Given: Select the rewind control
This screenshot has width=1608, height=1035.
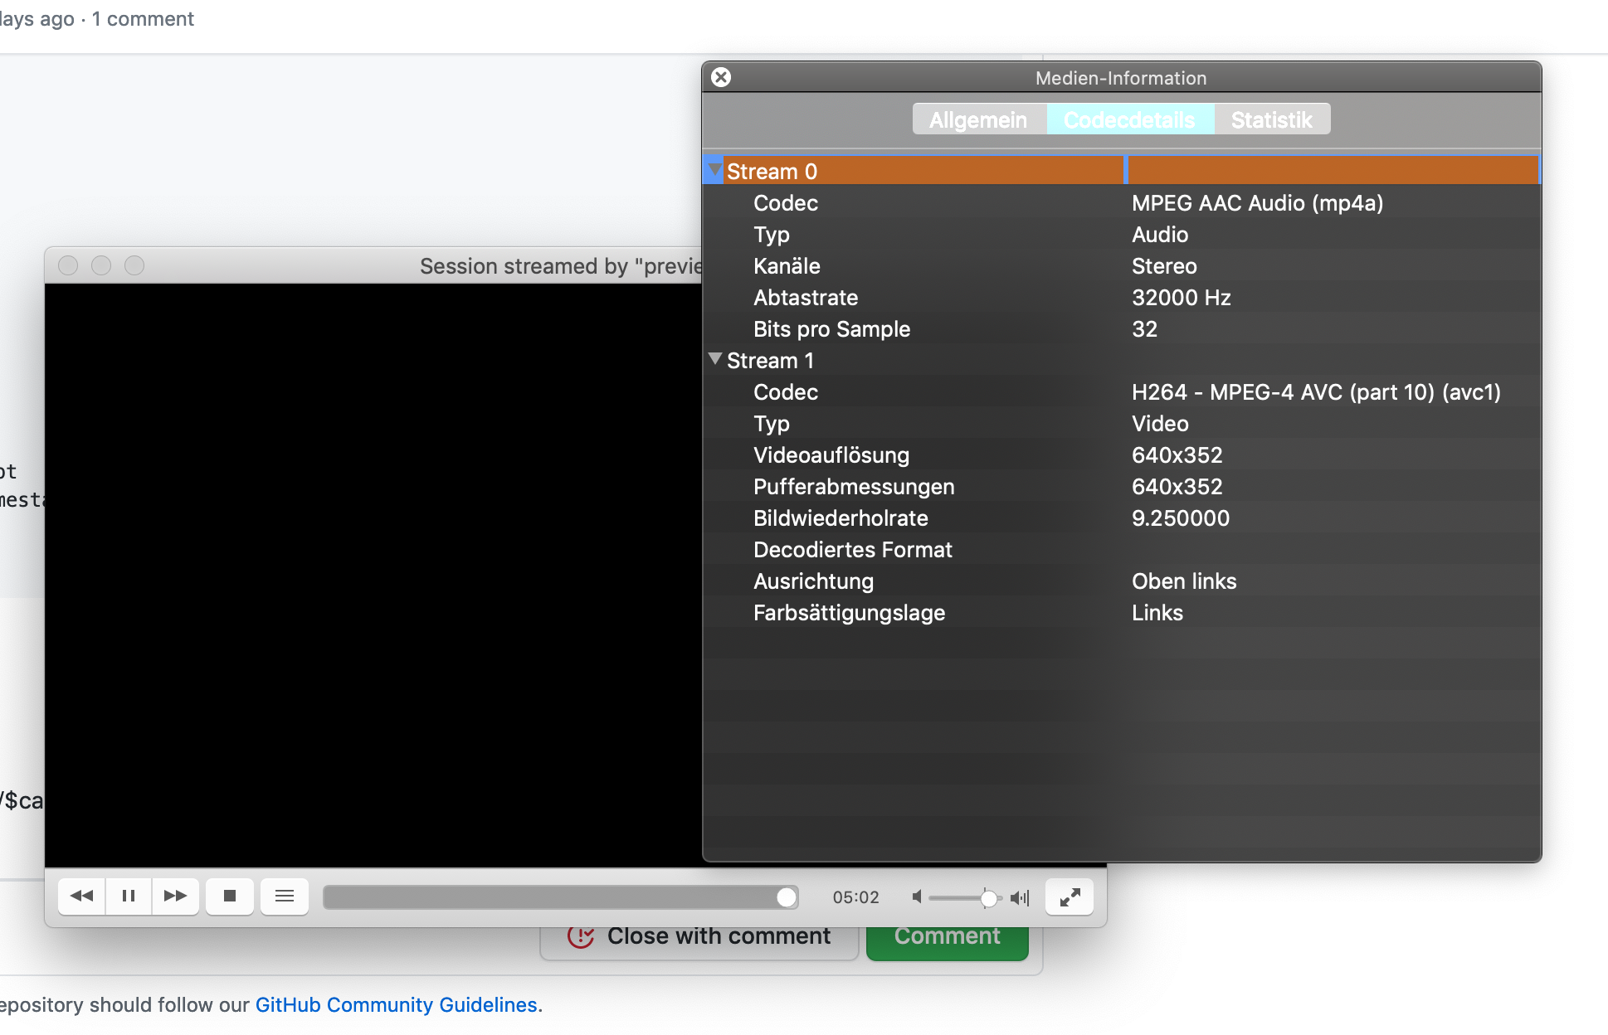Looking at the screenshot, I should tap(80, 897).
